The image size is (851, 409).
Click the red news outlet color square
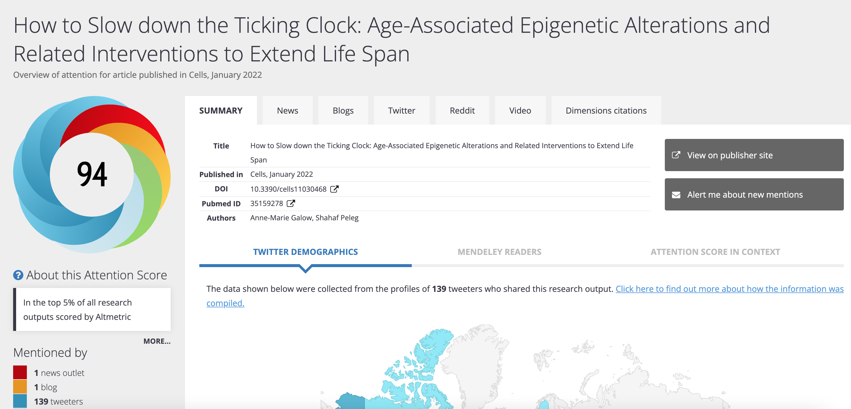20,372
